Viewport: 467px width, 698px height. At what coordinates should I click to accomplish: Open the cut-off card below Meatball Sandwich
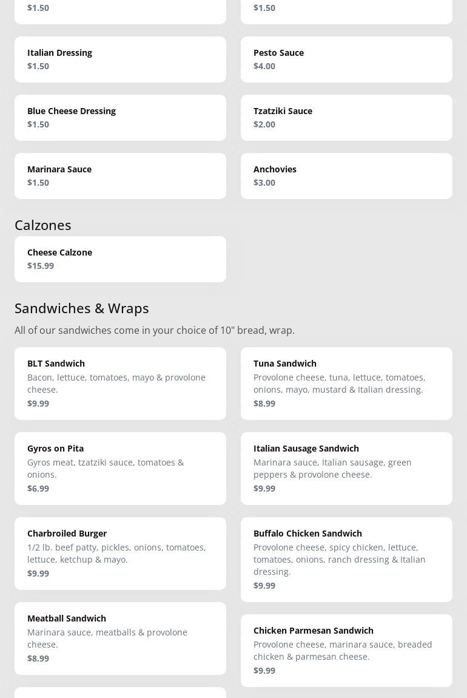(x=120, y=693)
